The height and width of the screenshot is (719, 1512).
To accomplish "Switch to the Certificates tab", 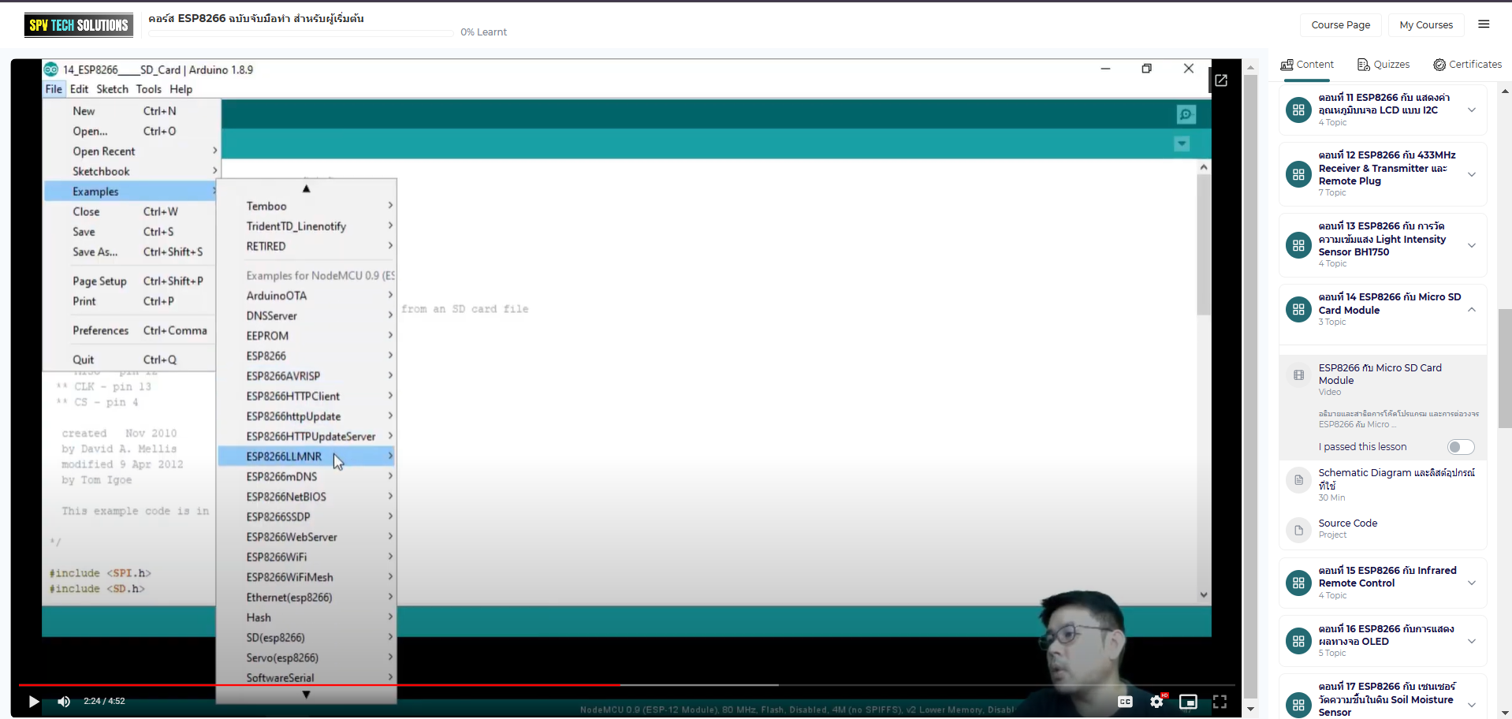I will [x=1467, y=65].
